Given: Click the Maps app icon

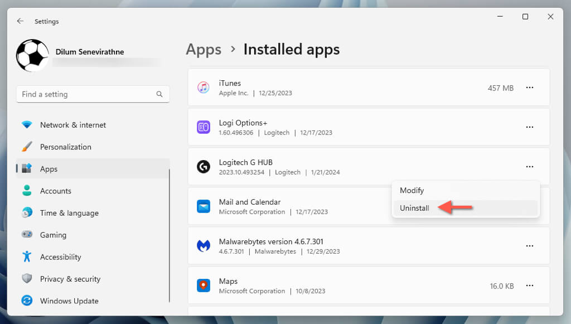Looking at the screenshot, I should click(x=203, y=286).
